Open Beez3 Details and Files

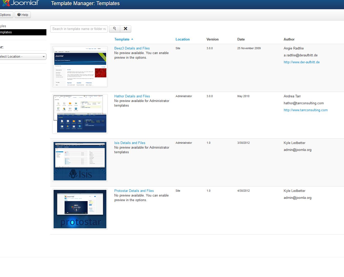132,48
